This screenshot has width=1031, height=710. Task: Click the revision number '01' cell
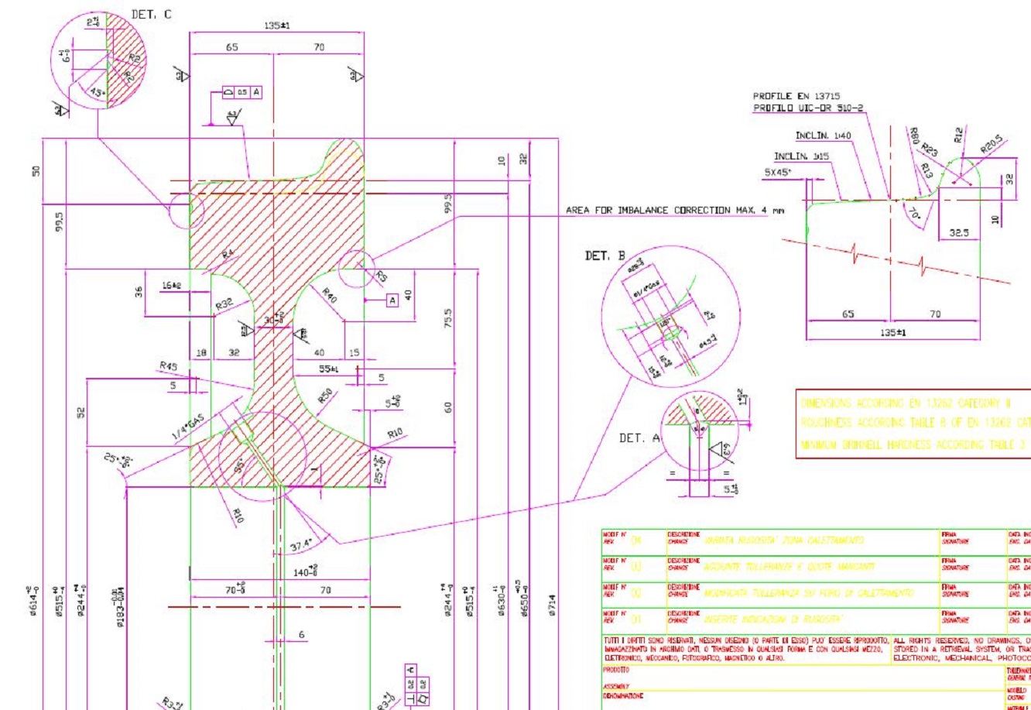tap(636, 619)
